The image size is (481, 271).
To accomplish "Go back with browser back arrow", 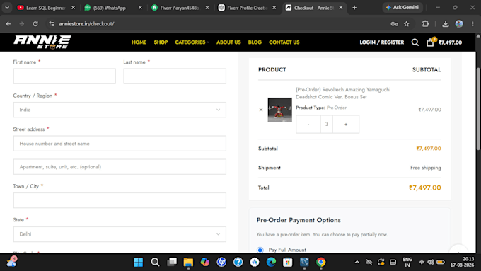I will pyautogui.click(x=8, y=23).
